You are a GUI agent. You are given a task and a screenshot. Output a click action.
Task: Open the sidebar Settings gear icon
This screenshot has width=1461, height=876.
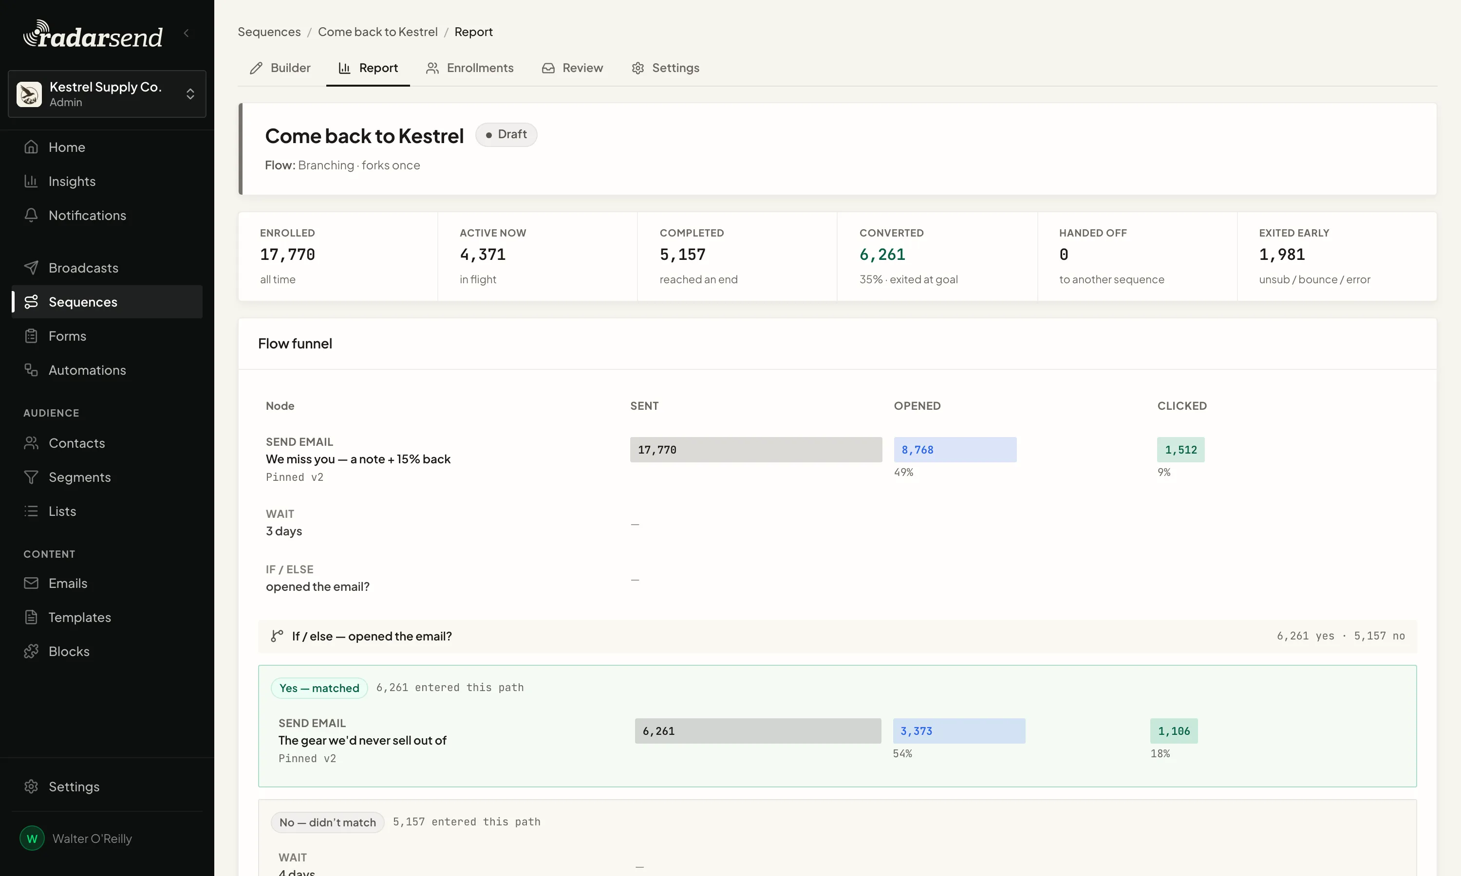click(31, 787)
